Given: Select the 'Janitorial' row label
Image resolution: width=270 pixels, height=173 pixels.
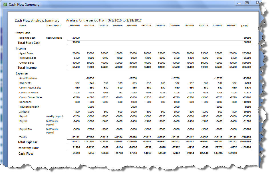Looking at the screenshot, I should [x=24, y=112].
